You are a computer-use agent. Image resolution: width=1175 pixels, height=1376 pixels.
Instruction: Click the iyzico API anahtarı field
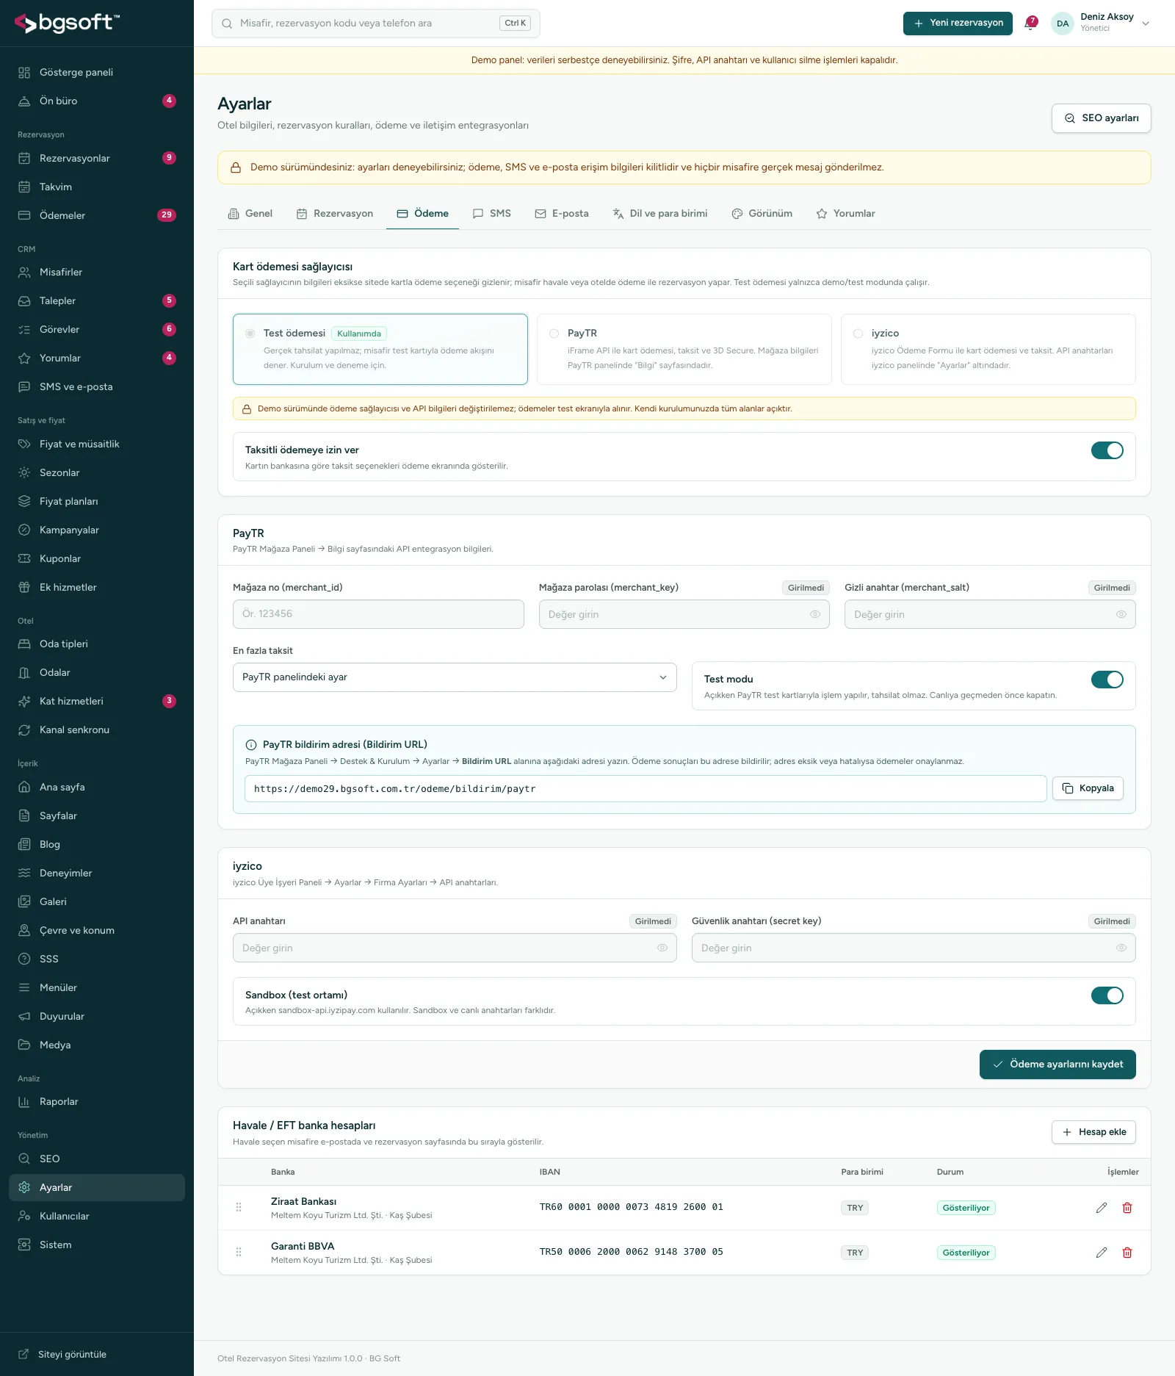pos(455,948)
